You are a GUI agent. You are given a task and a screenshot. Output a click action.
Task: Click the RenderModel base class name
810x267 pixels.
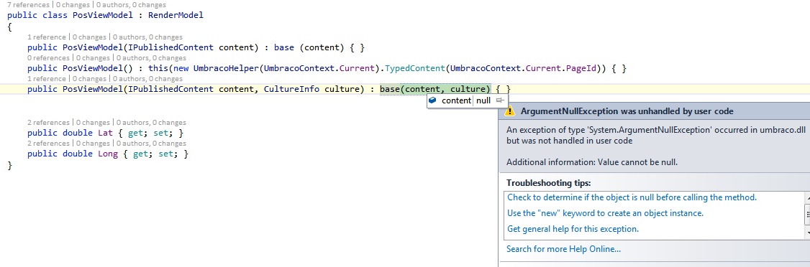[x=176, y=16]
